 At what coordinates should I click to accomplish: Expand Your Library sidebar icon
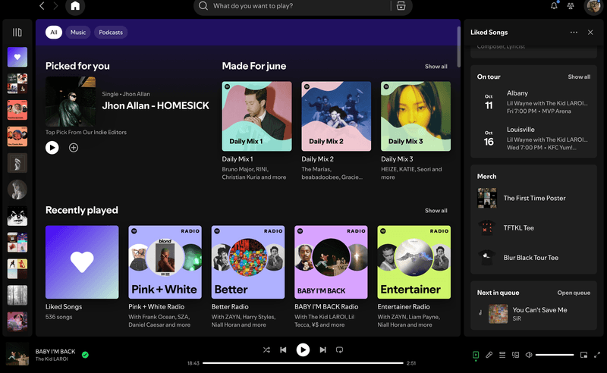coord(17,33)
